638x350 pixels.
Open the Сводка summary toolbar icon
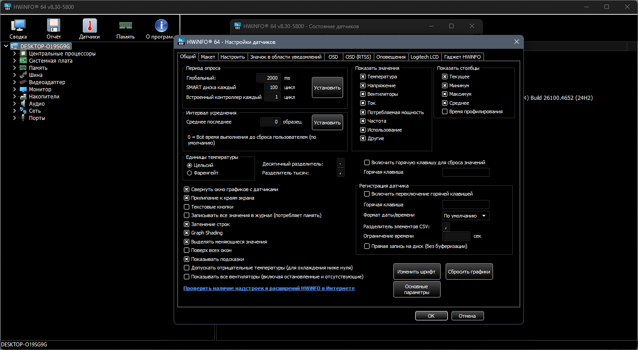click(18, 26)
